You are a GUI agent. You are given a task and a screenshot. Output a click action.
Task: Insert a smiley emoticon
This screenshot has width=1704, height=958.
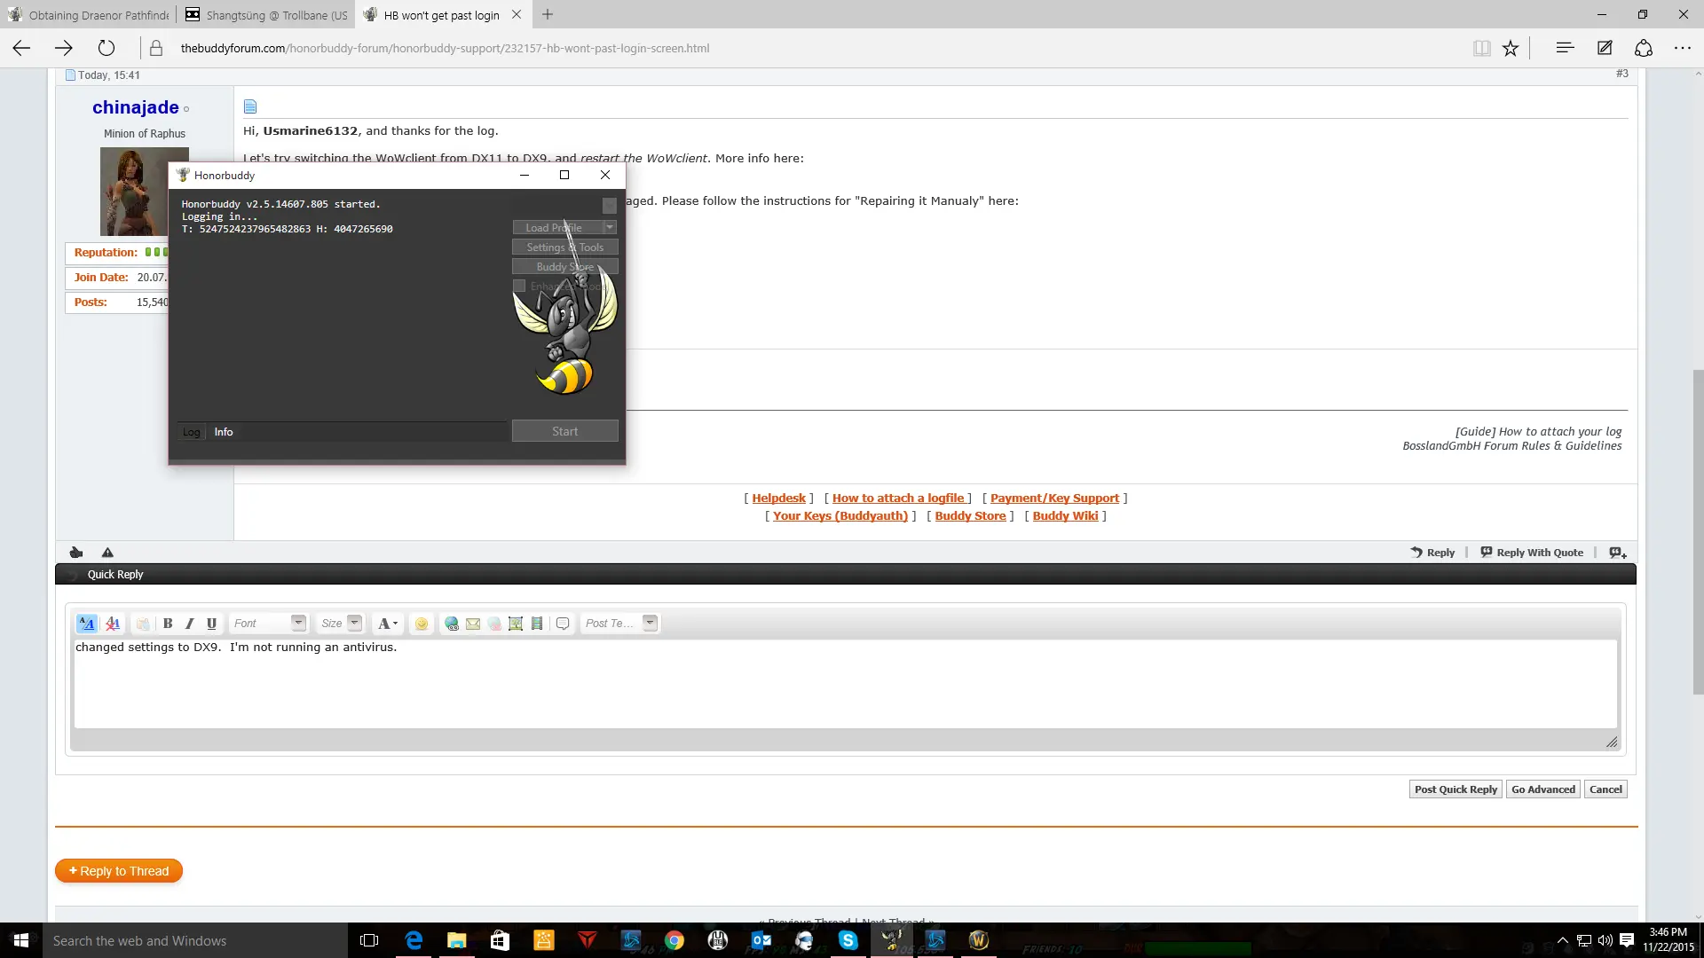(422, 624)
